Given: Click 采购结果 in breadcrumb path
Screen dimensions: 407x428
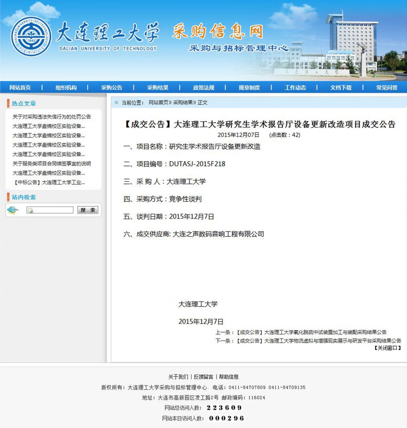Looking at the screenshot, I should pyautogui.click(x=183, y=103).
